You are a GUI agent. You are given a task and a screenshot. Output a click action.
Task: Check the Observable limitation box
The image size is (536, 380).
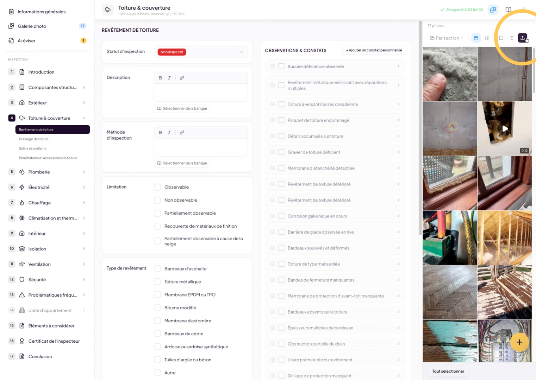157,187
